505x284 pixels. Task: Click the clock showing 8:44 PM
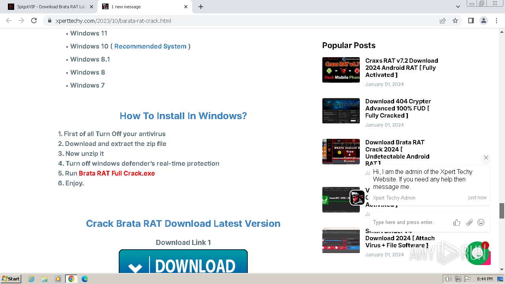(484, 279)
